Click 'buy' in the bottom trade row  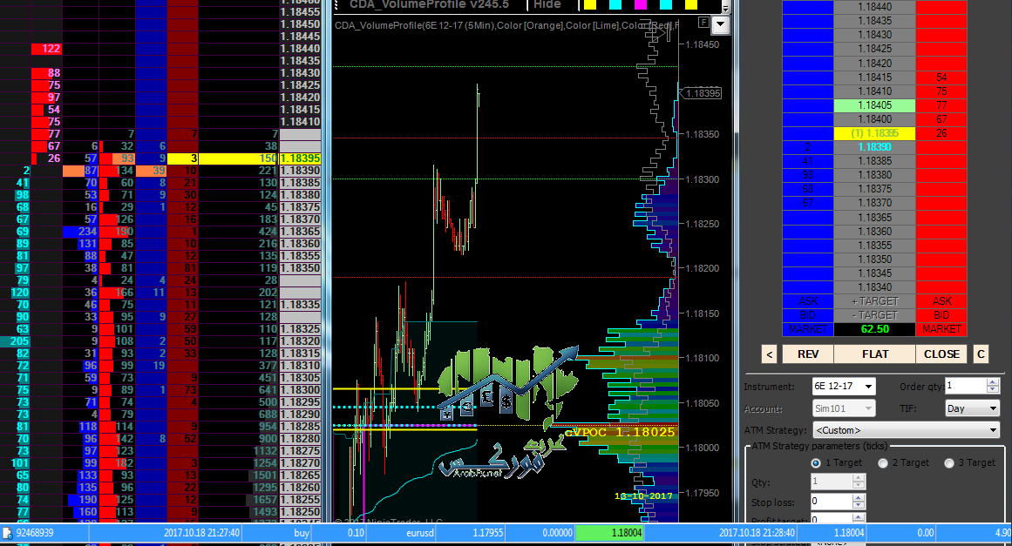pos(302,533)
